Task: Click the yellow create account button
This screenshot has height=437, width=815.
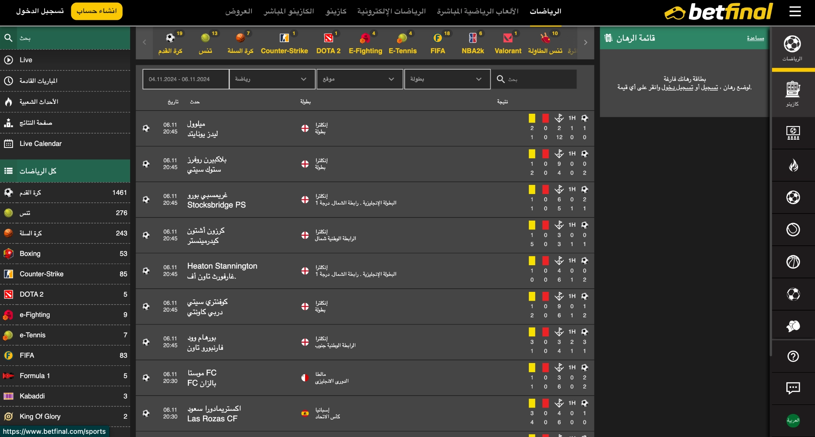Action: tap(97, 11)
